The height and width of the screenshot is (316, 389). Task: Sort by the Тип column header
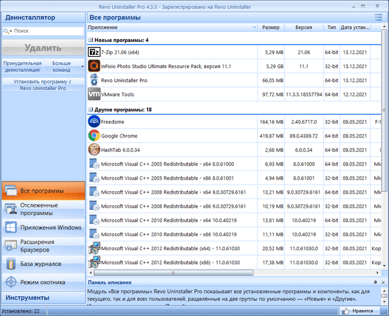coord(332,27)
